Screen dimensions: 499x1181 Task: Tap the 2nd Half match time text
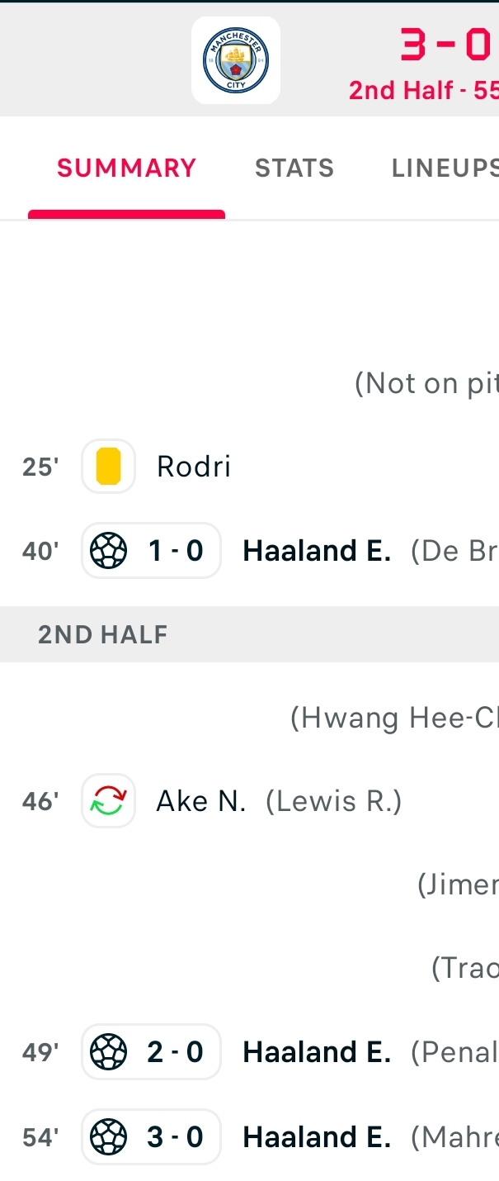423,90
